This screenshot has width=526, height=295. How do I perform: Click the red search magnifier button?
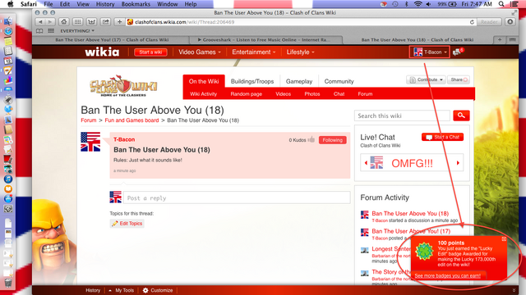(461, 116)
